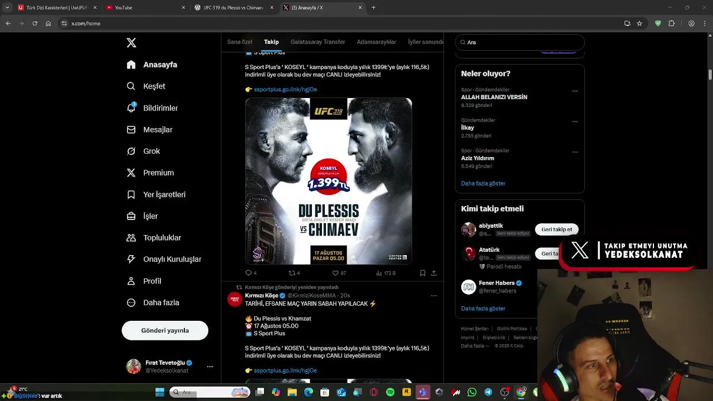Open Topluluklar communities
Viewport: 713px width, 401px height.
154,238
